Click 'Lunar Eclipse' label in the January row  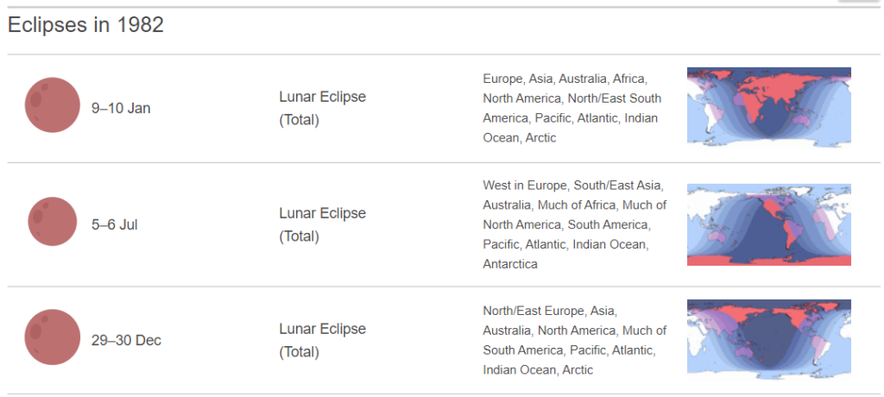click(322, 97)
